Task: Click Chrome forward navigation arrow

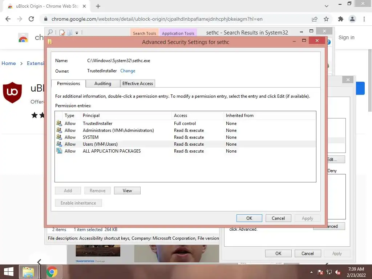Action: (20, 19)
